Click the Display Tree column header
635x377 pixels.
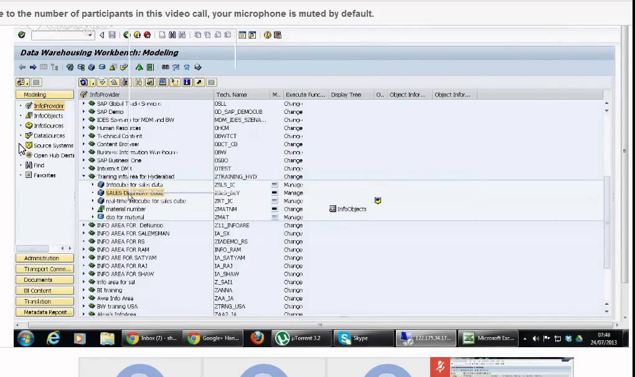point(350,95)
